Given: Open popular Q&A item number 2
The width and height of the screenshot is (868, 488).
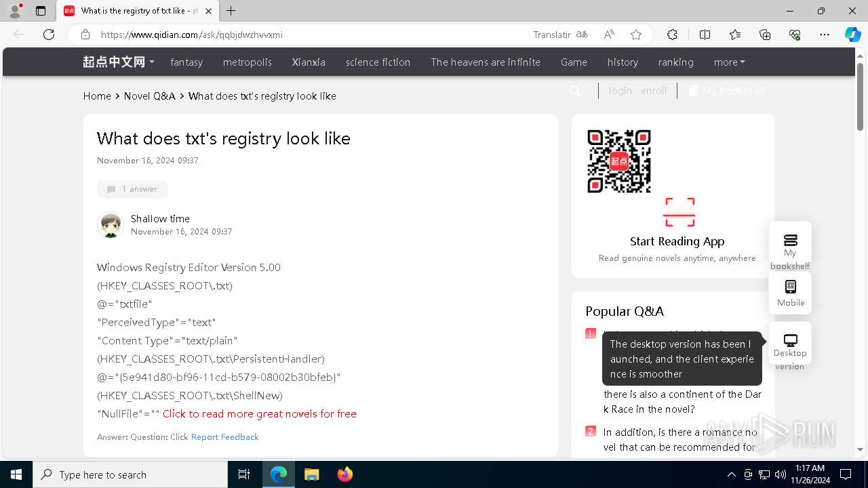Looking at the screenshot, I should coord(682,439).
